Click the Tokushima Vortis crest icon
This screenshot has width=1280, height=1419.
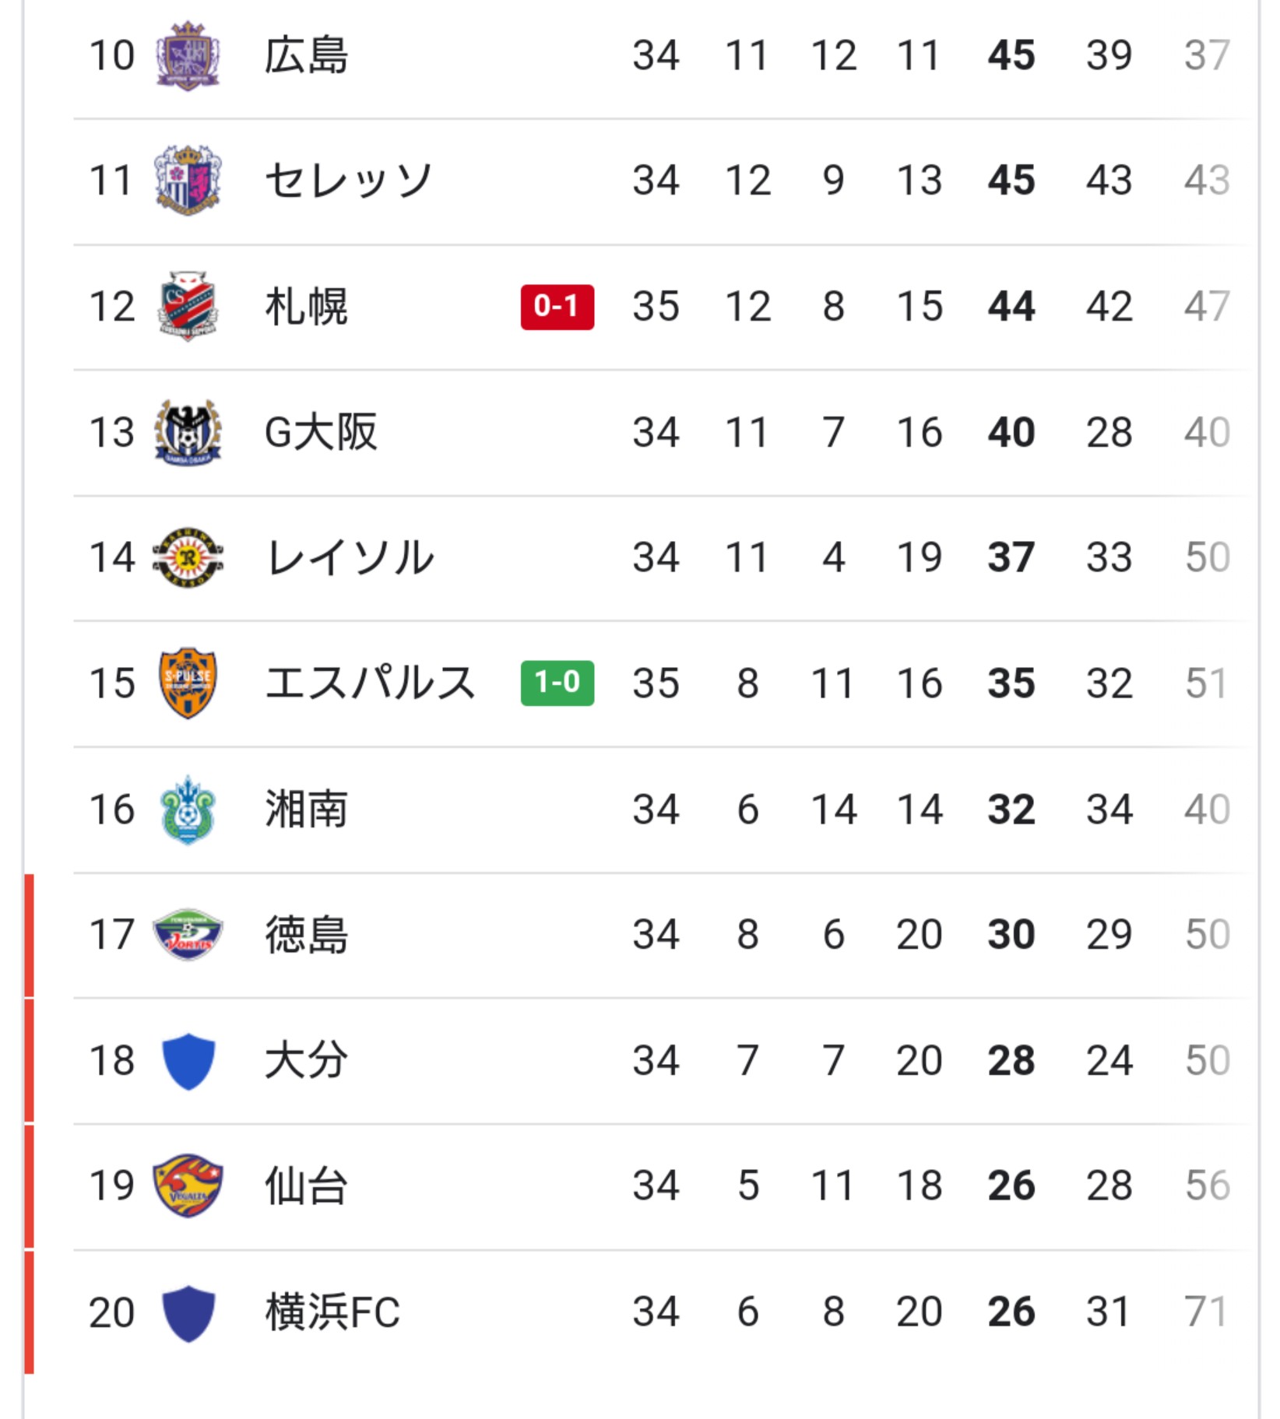click(x=188, y=934)
